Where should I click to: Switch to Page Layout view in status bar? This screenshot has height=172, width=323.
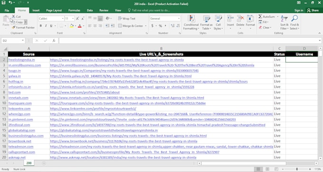click(267, 169)
